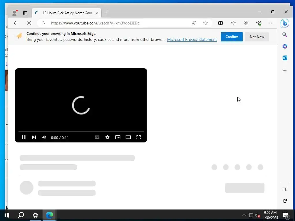
Task: Click the 0:00 / 0:11 time display
Action: pyautogui.click(x=60, y=138)
